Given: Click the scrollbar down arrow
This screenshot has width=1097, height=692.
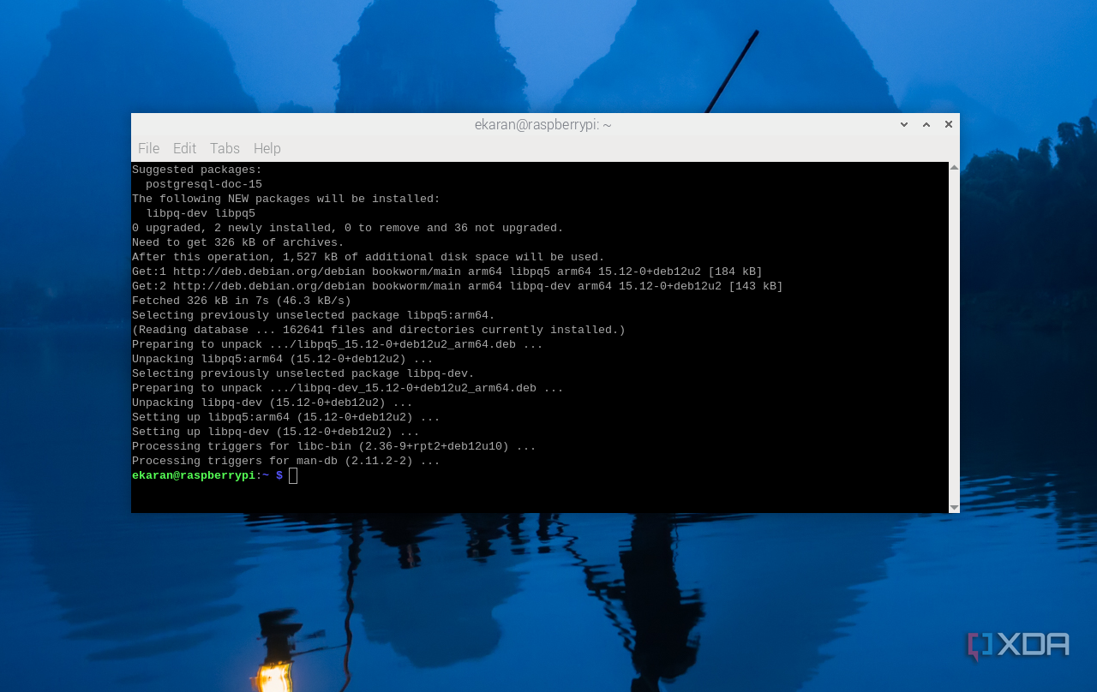Looking at the screenshot, I should click(x=954, y=508).
